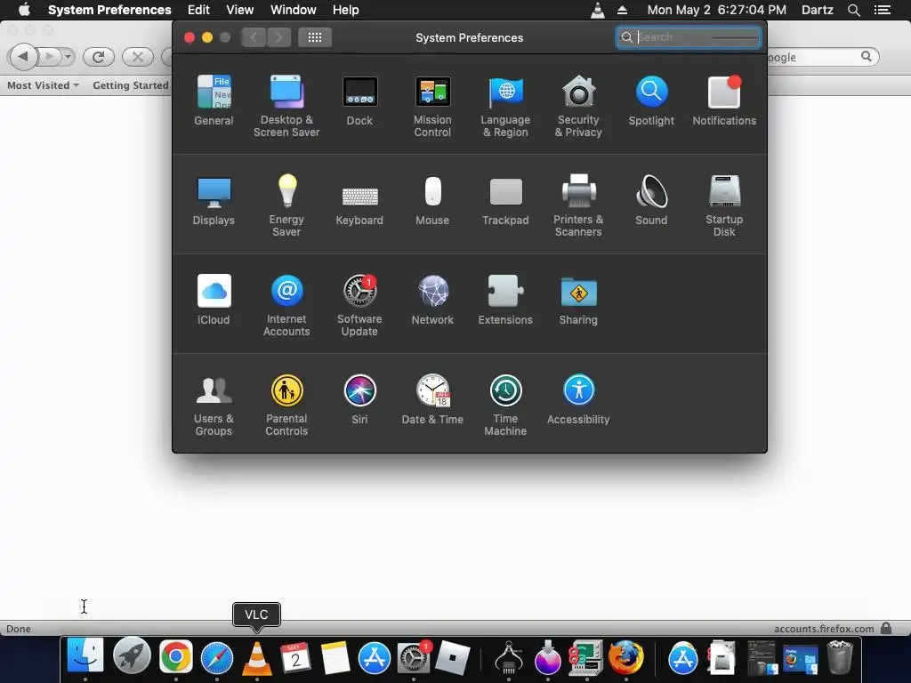Click the eject icon in the menu bar
911x683 pixels.
click(622, 10)
